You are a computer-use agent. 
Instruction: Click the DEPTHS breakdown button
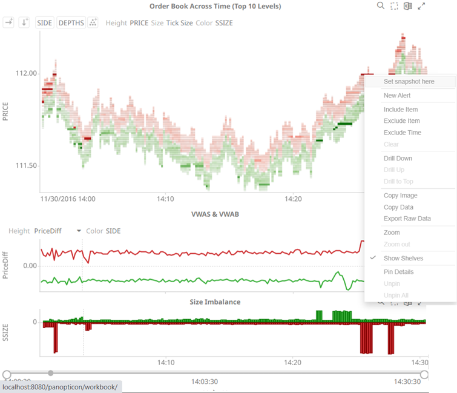click(71, 22)
